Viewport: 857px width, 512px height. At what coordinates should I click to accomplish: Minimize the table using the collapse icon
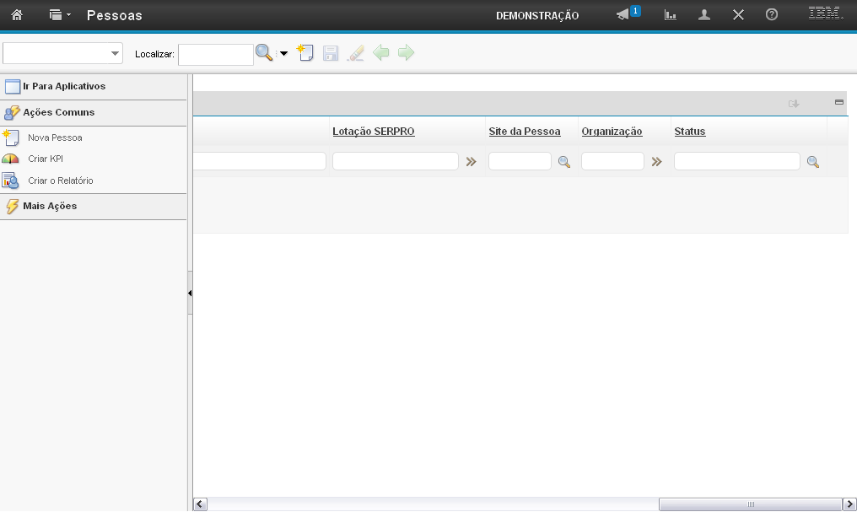[839, 102]
